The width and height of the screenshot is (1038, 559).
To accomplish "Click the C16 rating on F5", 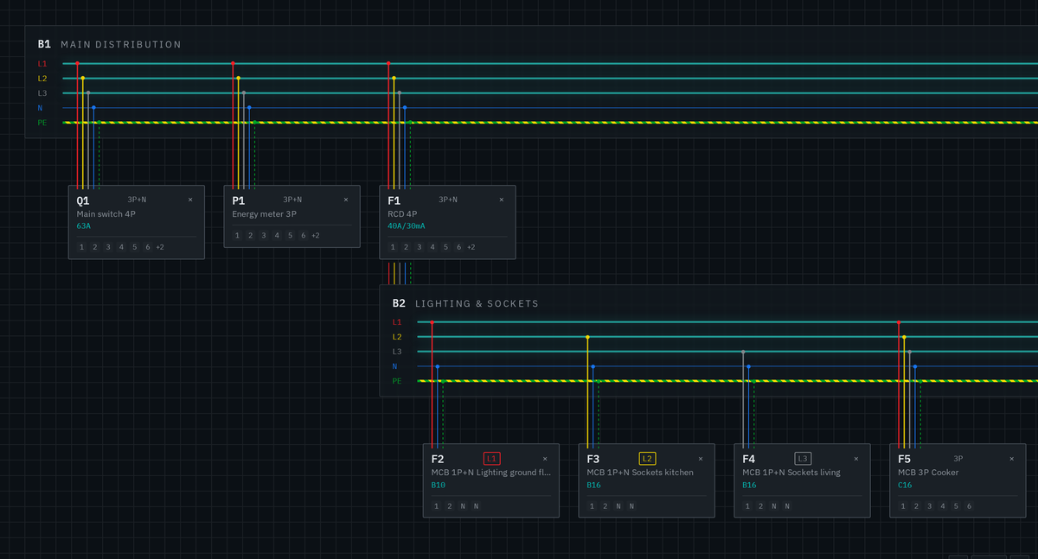I will click(x=906, y=486).
